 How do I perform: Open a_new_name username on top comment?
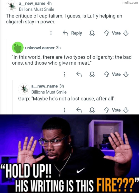(x=32, y=3)
